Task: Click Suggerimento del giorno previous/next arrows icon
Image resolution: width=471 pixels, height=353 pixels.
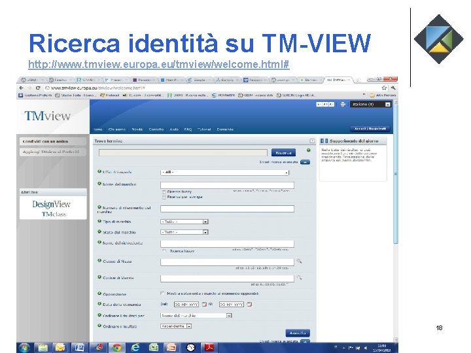Action: tap(324, 141)
